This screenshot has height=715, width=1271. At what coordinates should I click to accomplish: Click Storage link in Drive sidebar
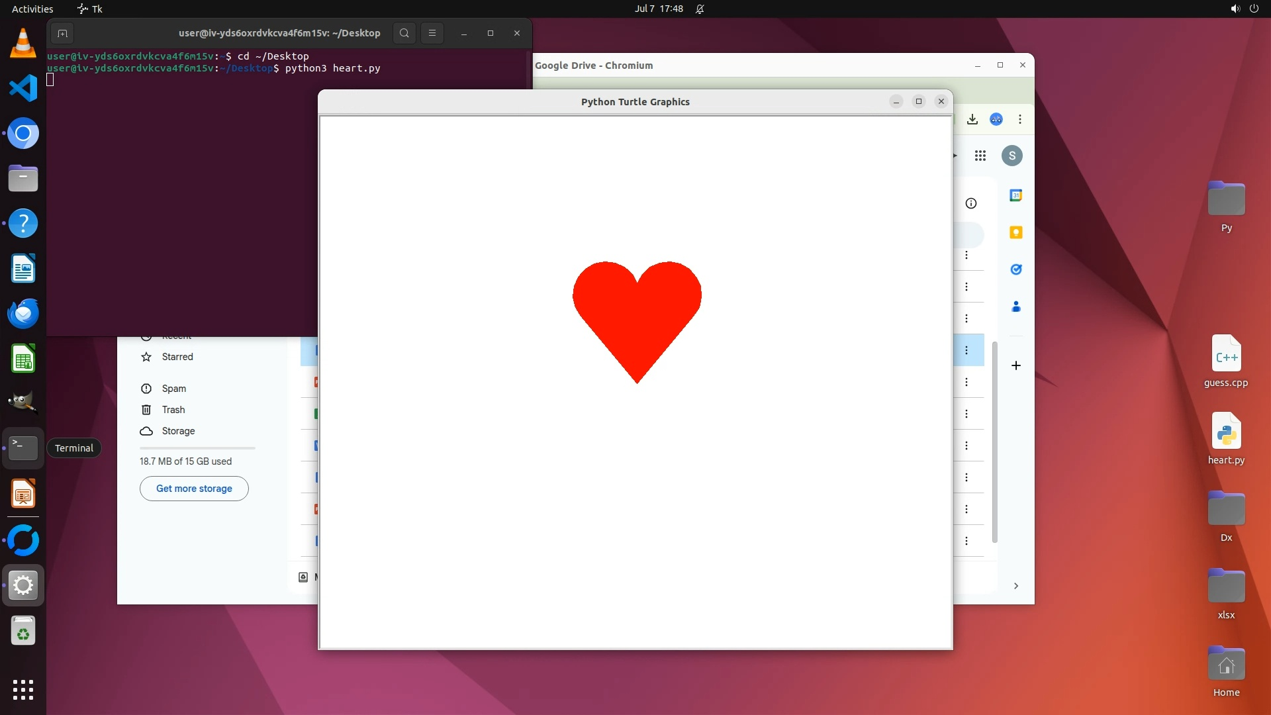[x=178, y=431]
